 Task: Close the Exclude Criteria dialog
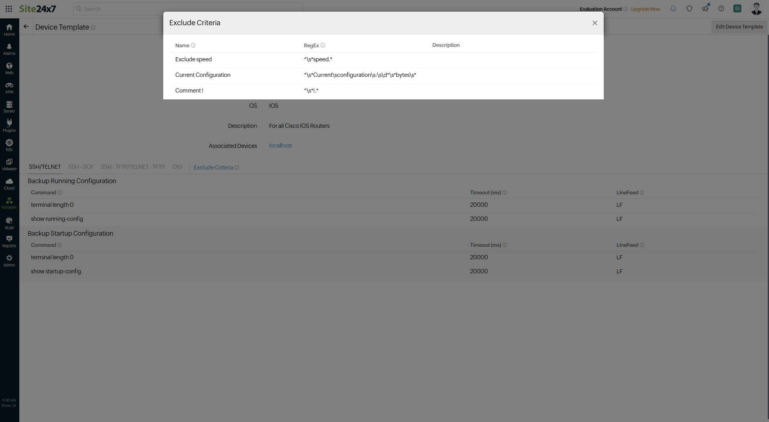(595, 23)
